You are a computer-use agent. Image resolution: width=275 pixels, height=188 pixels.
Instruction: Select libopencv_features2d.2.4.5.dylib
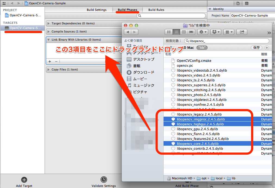[x=218, y=139]
